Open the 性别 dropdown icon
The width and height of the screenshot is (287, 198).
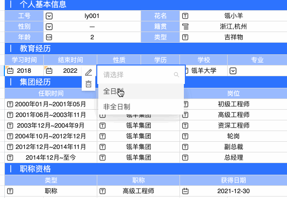(49, 27)
